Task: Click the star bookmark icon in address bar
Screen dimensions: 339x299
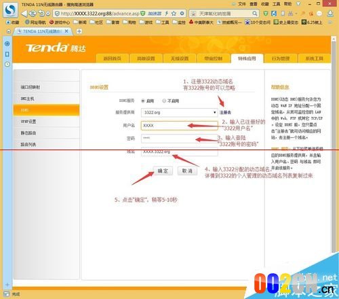Action: 174,14
